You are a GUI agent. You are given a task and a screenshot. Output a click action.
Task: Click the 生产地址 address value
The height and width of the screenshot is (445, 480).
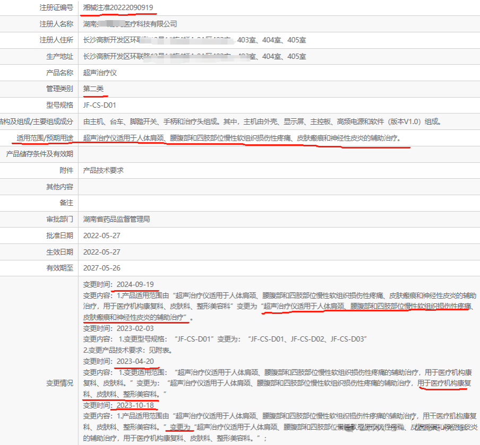point(194,56)
